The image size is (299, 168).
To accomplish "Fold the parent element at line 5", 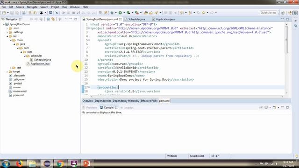I will pos(89,40).
